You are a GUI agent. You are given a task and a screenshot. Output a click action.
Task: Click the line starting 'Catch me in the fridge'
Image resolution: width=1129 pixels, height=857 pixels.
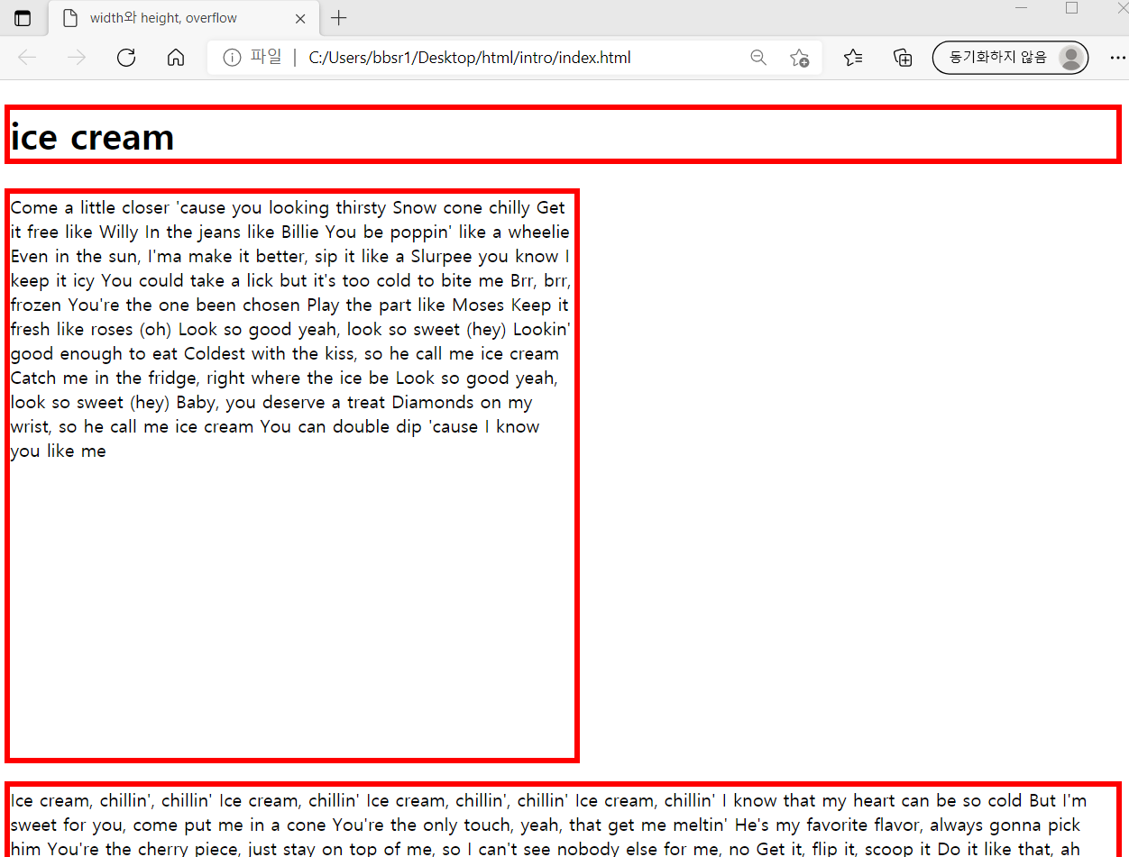tap(284, 378)
